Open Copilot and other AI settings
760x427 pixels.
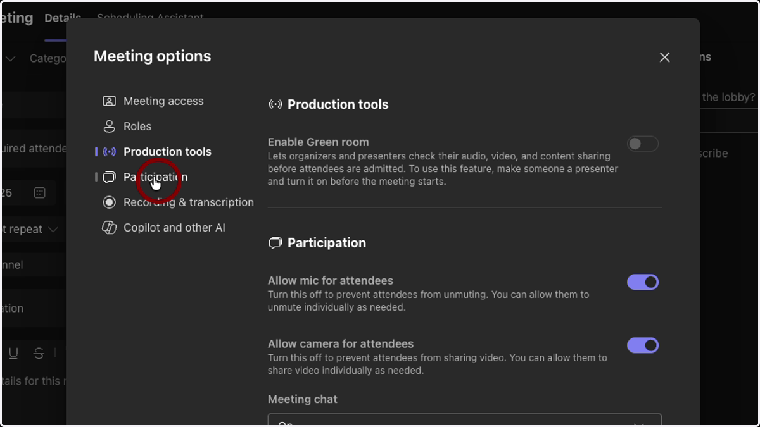(x=174, y=228)
